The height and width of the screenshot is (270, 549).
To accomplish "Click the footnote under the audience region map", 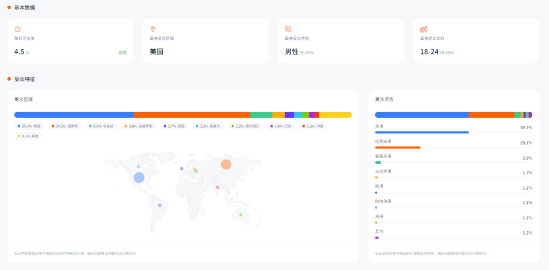I will (75, 253).
